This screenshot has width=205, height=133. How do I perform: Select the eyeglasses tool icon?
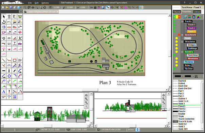tap(9, 65)
